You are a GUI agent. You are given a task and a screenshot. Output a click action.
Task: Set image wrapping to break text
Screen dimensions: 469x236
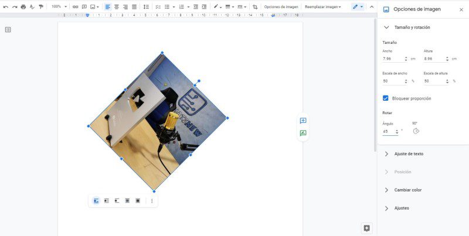[117, 201]
